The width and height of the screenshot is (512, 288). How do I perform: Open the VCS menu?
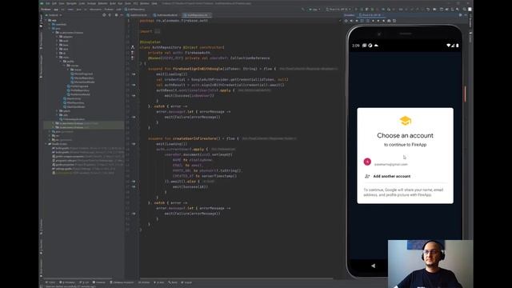tap(135, 3)
